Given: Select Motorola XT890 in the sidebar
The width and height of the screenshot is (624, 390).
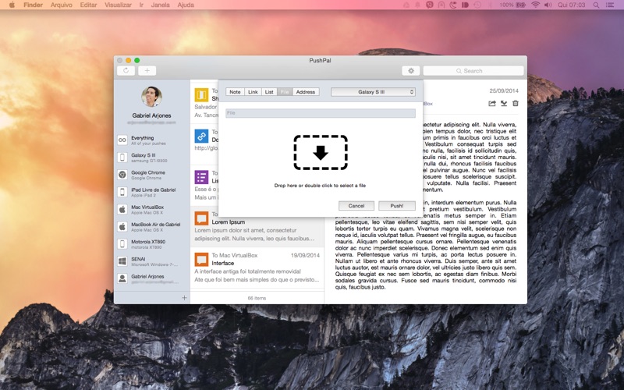Looking at the screenshot, I should 151,244.
